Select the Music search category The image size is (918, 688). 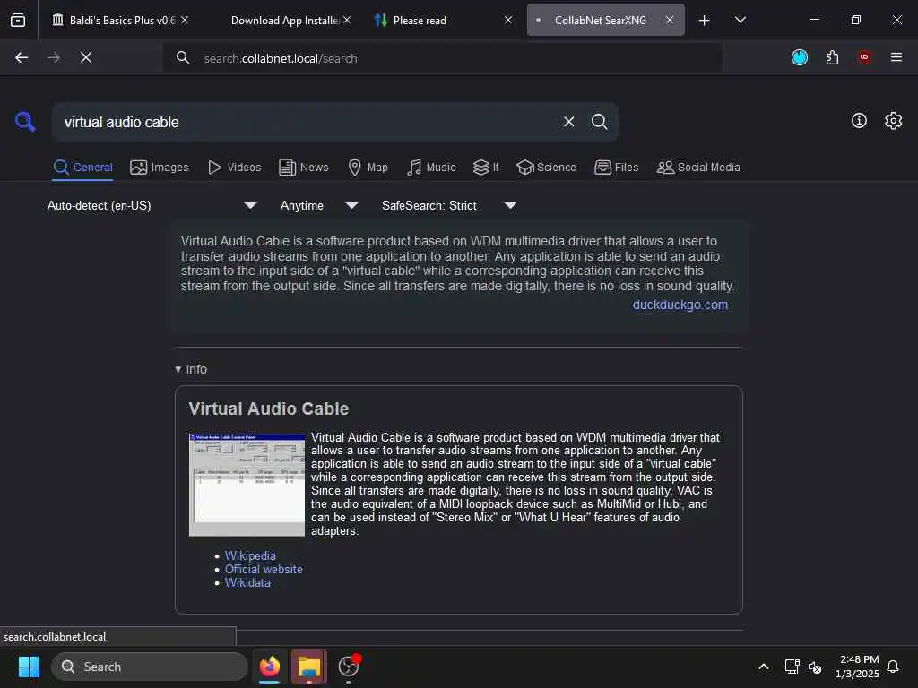(431, 168)
